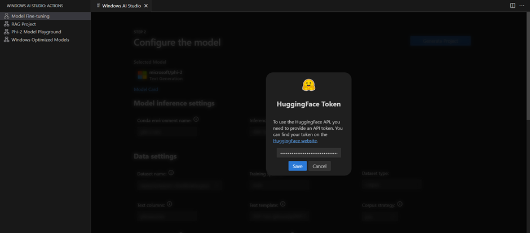Viewport: 530px width, 233px height.
Task: Click the HuggingFace hugging emoji logo
Action: 308,85
